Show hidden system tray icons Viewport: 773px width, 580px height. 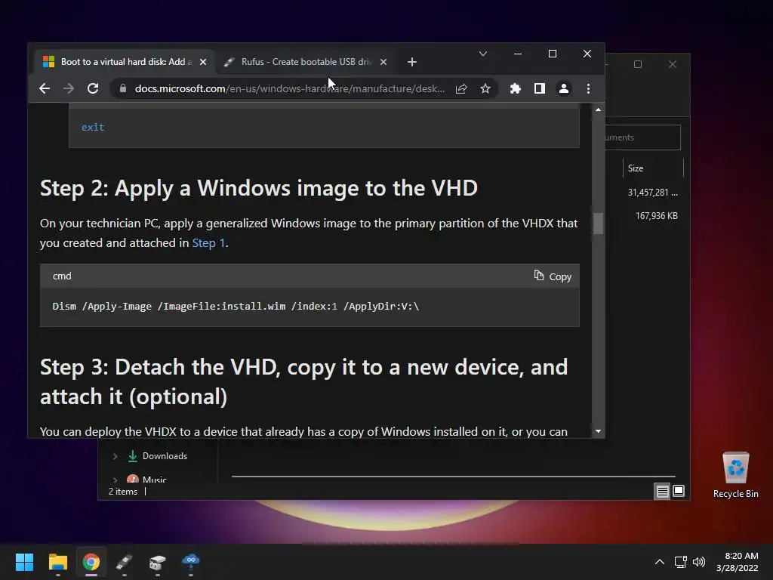point(659,562)
